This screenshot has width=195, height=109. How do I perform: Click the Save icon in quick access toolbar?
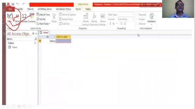[13, 4]
